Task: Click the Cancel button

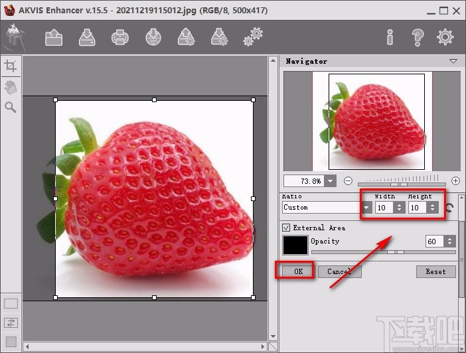Action: click(339, 271)
